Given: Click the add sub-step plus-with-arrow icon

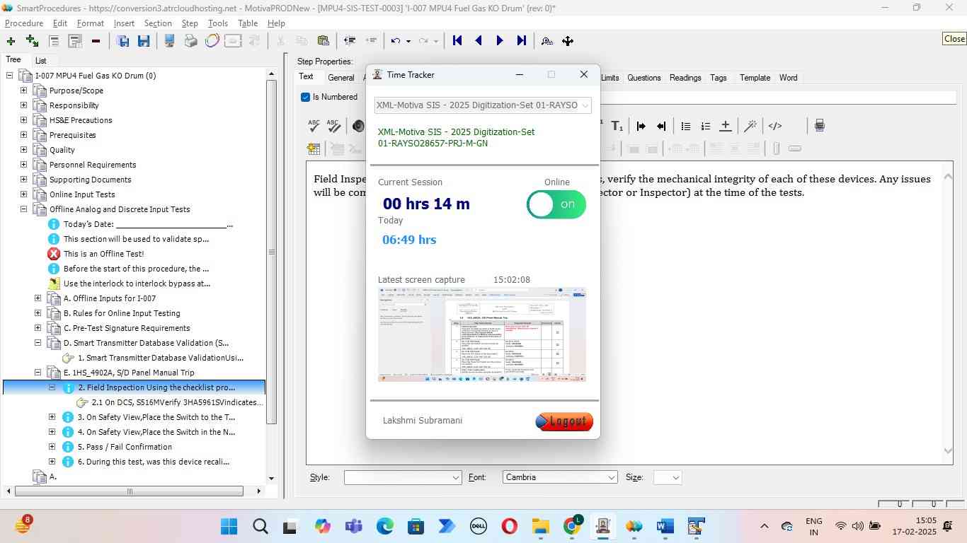Looking at the screenshot, I should (32, 41).
